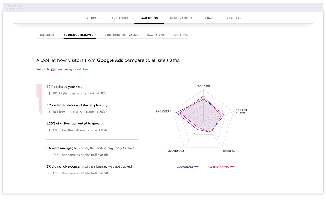Click the Planners axis label on radar chart
326x200 pixels.
pyautogui.click(x=203, y=86)
